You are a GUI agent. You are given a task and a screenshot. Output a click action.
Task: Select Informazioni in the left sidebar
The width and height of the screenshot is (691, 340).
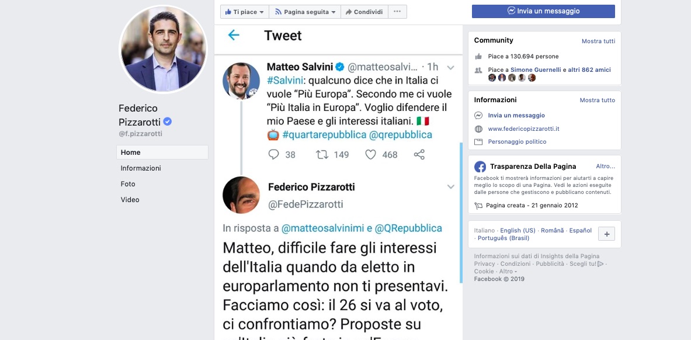pos(141,168)
